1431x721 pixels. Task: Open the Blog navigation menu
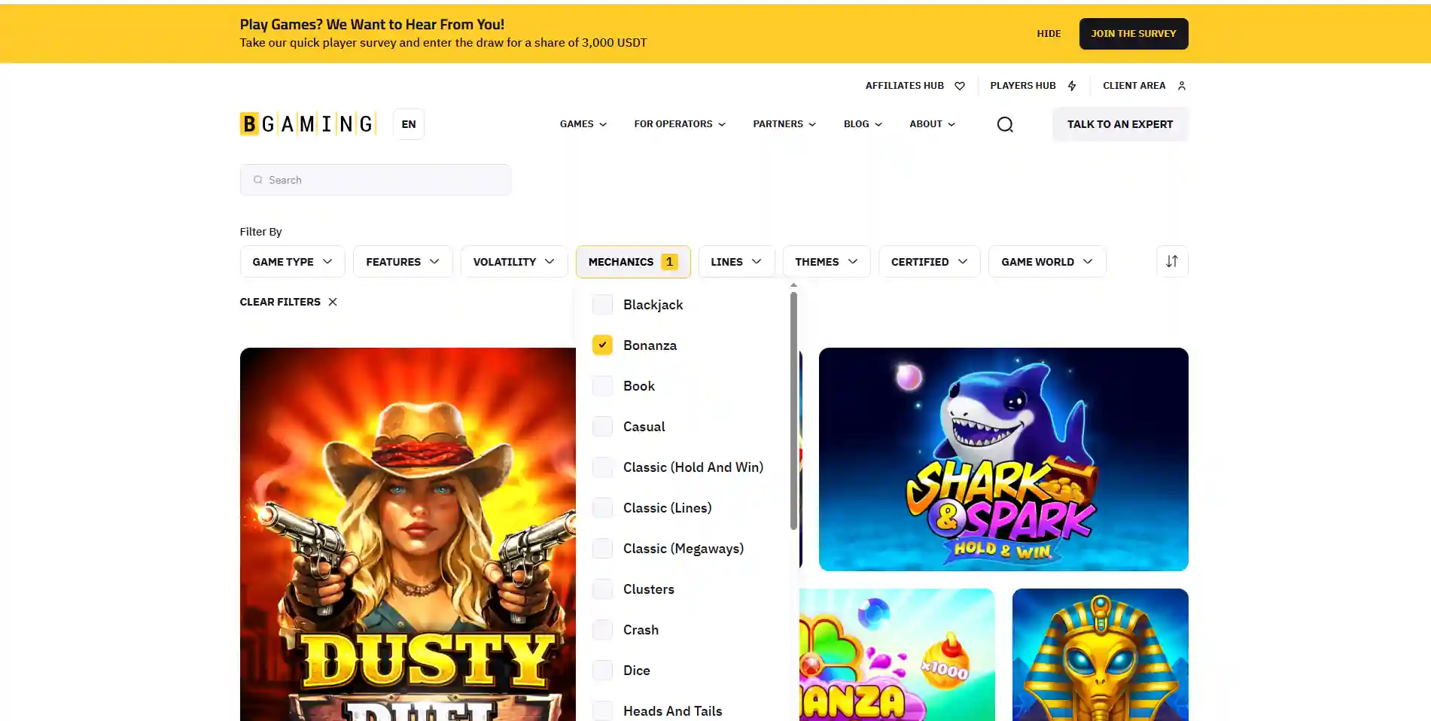click(x=863, y=124)
